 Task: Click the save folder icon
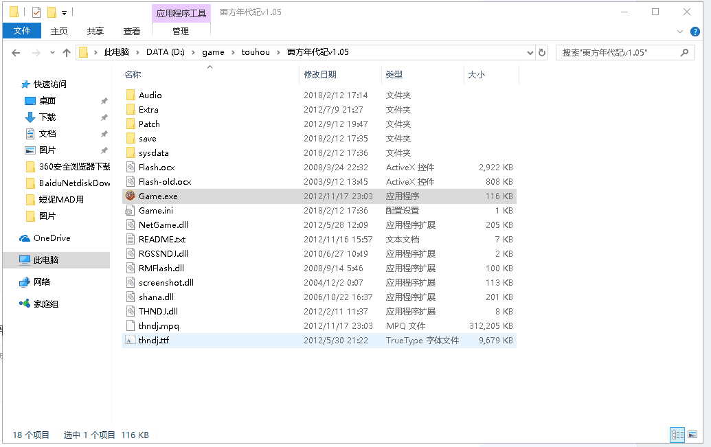tap(131, 138)
